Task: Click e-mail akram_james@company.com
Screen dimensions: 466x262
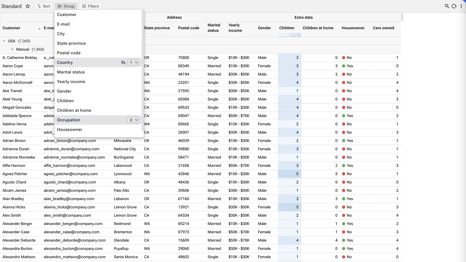Action: [x=70, y=190]
